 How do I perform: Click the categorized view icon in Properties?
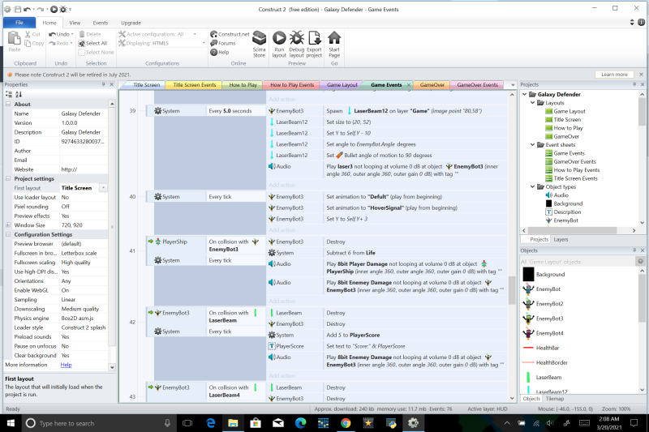click(x=9, y=94)
